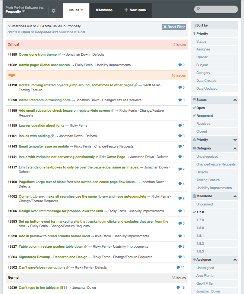Click the search magnifier icon
Viewport: 244px width, 294px height.
pyautogui.click(x=198, y=9)
